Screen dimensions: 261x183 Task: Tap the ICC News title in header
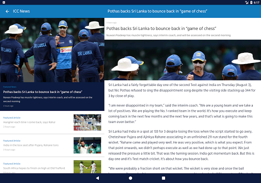tap(21, 11)
